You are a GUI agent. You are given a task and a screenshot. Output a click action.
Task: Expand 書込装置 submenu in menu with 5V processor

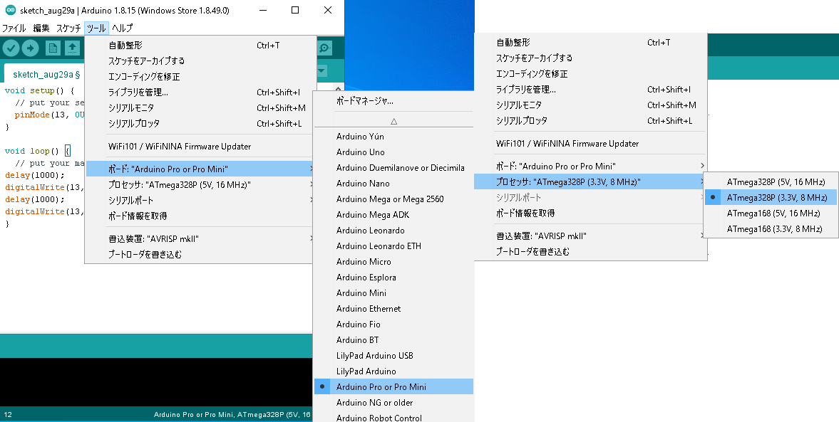tap(200, 239)
